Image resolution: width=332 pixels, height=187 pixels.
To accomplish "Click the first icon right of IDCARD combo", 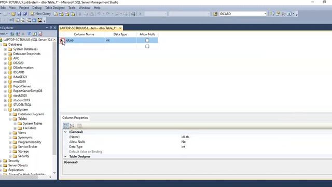I will click(x=272, y=14).
